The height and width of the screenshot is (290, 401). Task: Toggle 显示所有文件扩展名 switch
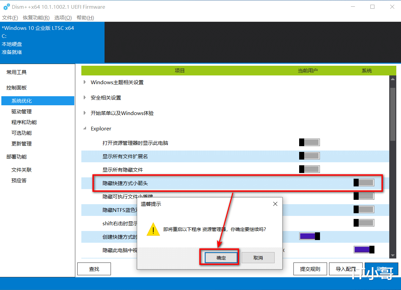pyautogui.click(x=309, y=156)
